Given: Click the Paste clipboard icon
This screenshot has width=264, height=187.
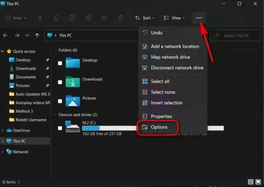Looking at the screenshot, I should point(72,18).
